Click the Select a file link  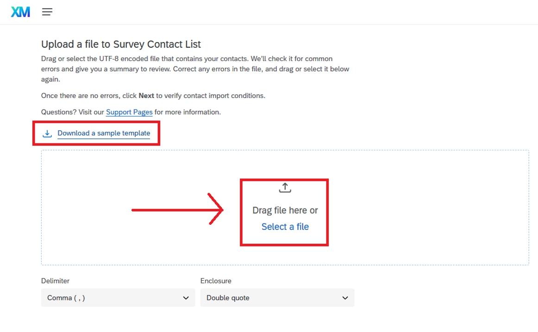coord(285,227)
